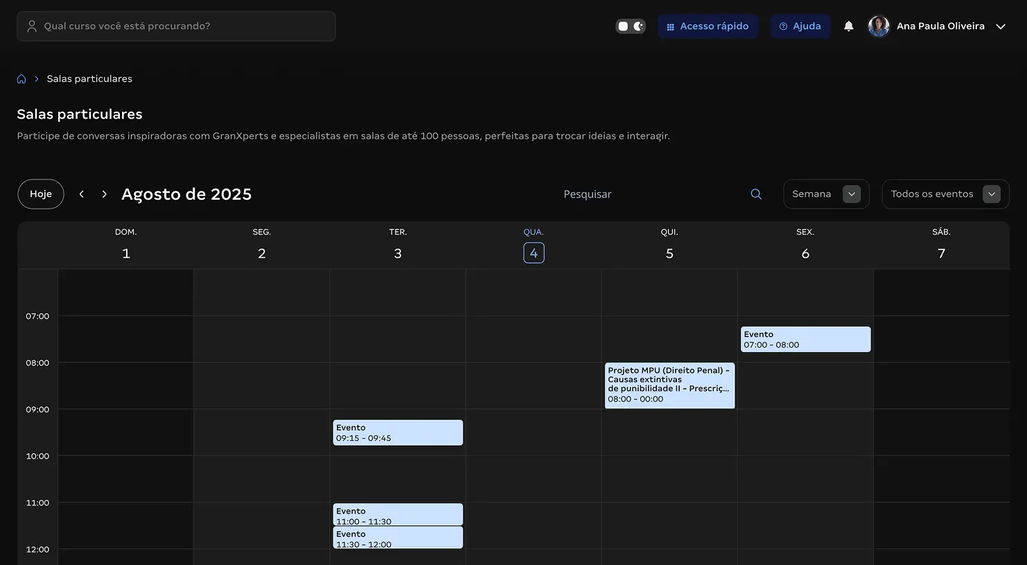Open the Ajuda help button

click(x=800, y=26)
